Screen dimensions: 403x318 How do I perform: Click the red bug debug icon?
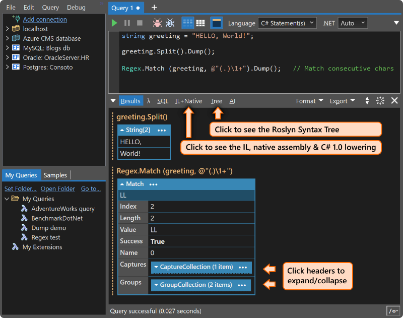click(x=157, y=23)
